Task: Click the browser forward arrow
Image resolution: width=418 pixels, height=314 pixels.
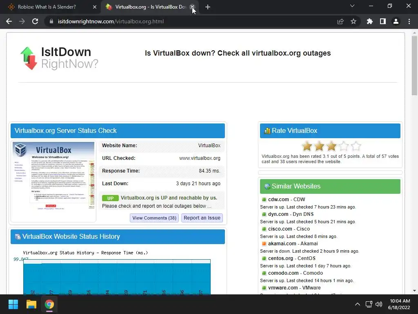Action: [22, 21]
